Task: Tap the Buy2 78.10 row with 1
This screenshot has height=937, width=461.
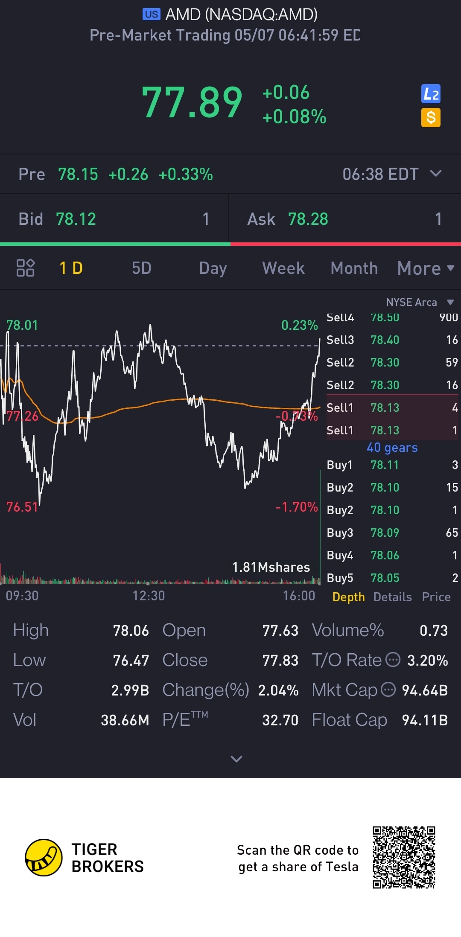Action: [392, 510]
